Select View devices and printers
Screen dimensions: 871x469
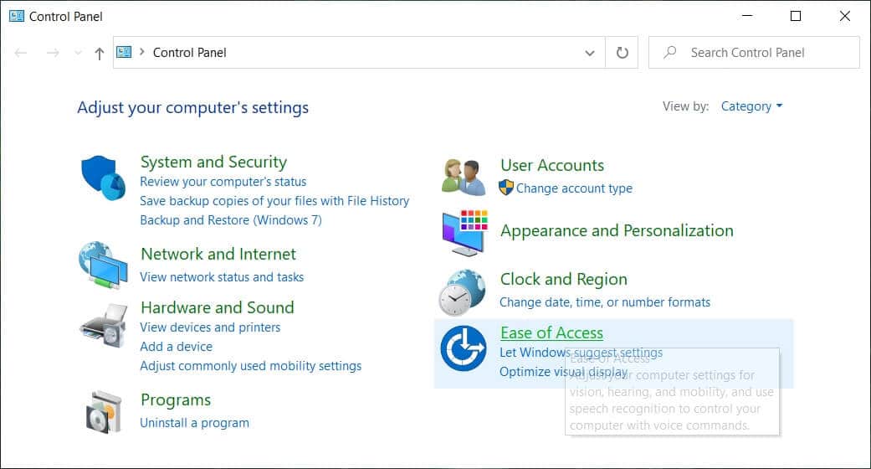(x=210, y=327)
